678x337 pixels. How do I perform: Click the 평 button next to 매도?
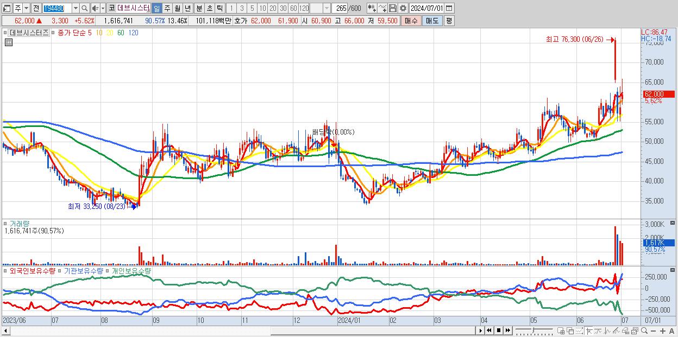click(449, 21)
